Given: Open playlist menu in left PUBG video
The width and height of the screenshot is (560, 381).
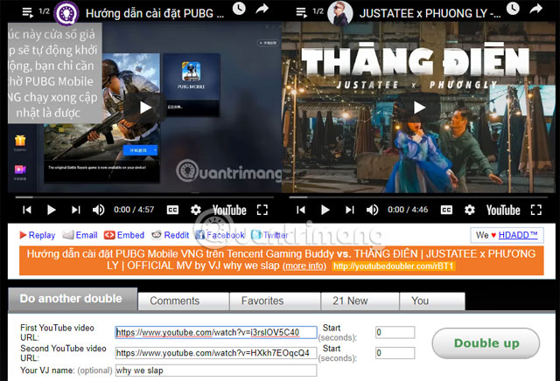Looking at the screenshot, I should pyautogui.click(x=27, y=13).
